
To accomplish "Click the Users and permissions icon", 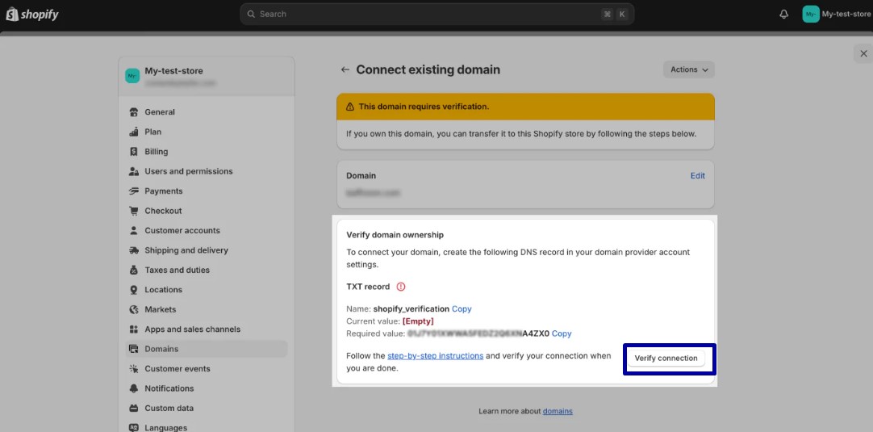I will [x=134, y=171].
